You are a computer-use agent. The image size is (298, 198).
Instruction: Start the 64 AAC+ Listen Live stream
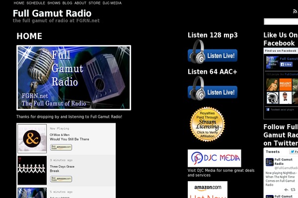(213, 88)
